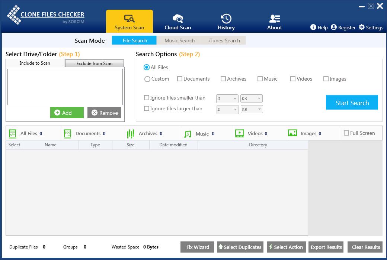Switch to Exclude from Scan tab

click(95, 64)
